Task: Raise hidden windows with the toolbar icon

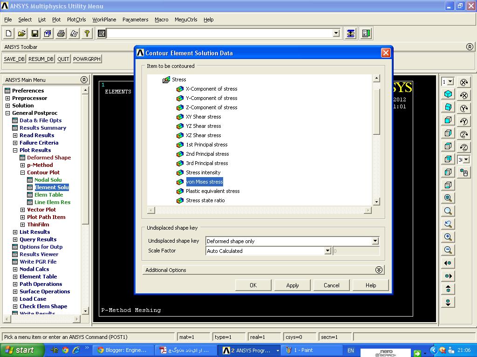Action: [351, 33]
